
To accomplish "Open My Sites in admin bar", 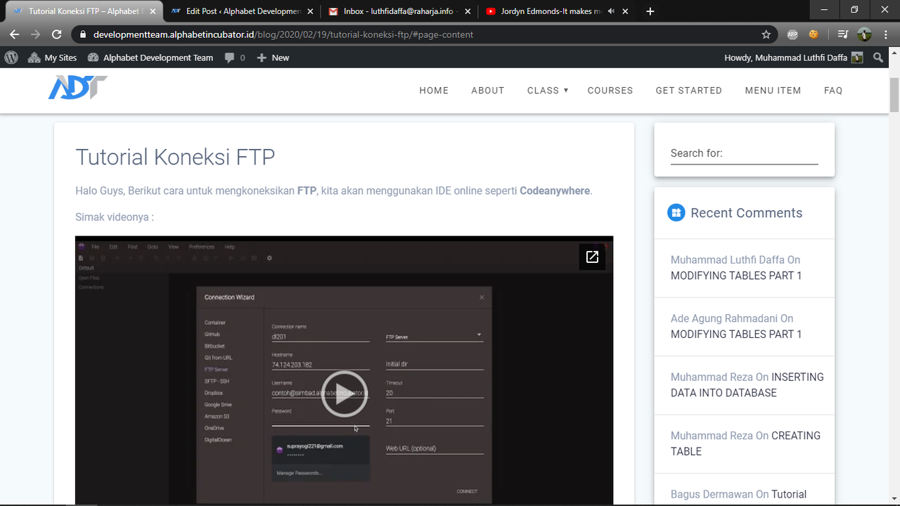I will click(x=53, y=58).
